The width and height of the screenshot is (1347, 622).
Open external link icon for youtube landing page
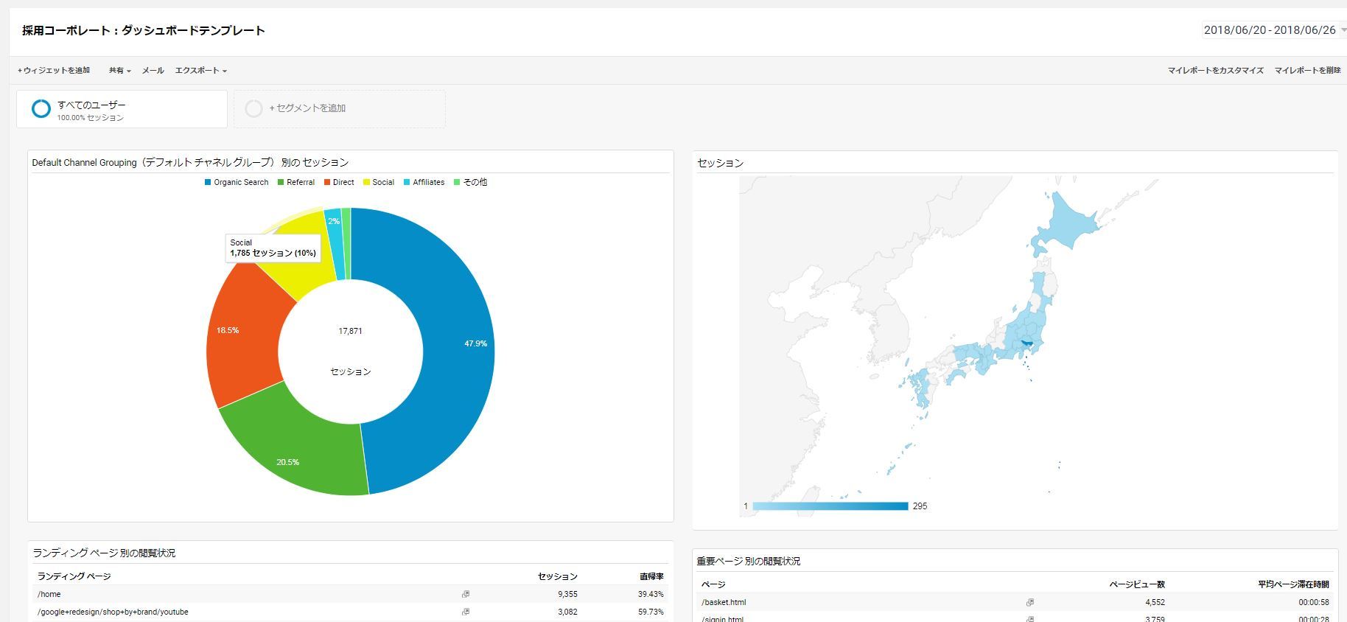(x=465, y=612)
